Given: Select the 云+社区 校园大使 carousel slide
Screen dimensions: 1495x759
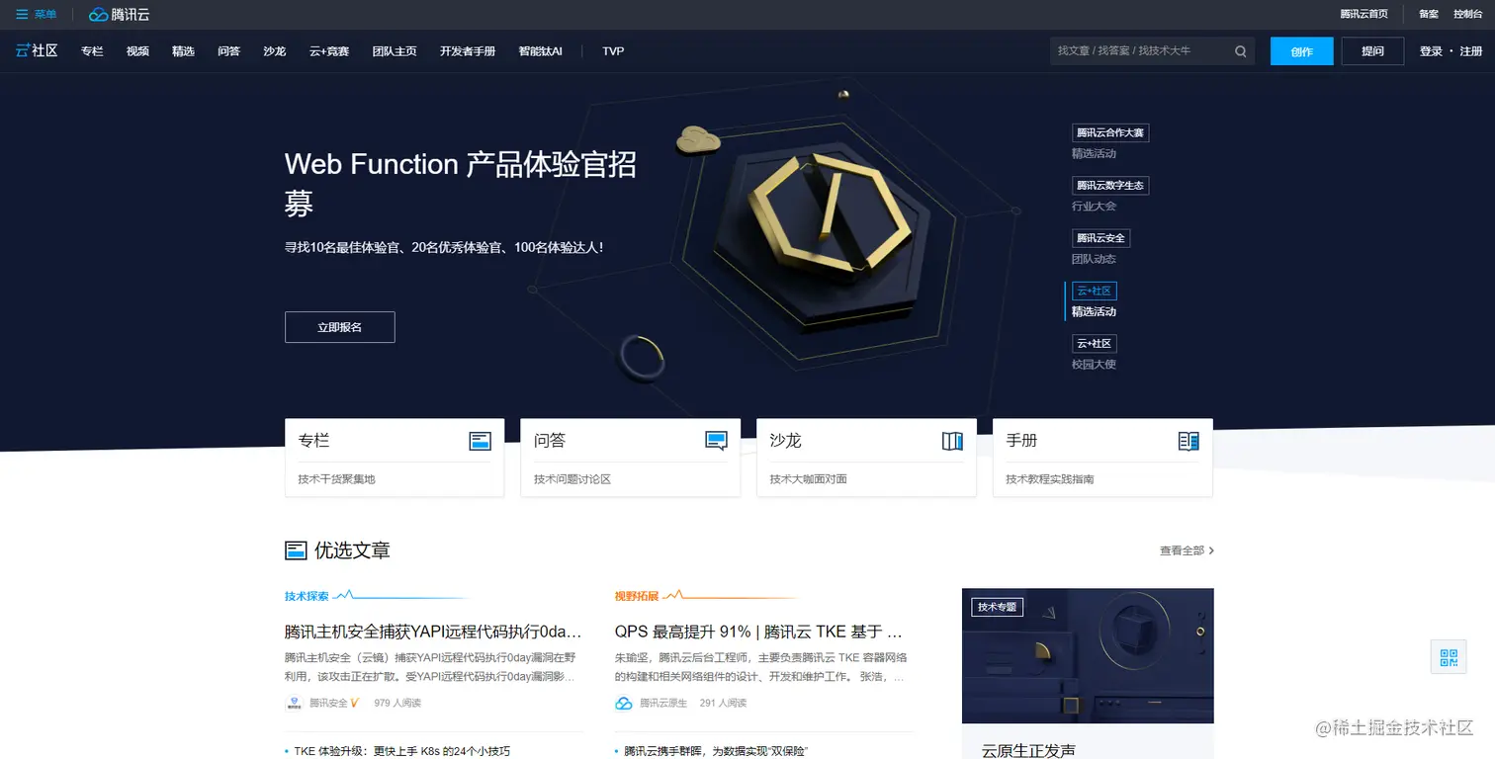Looking at the screenshot, I should coord(1095,353).
